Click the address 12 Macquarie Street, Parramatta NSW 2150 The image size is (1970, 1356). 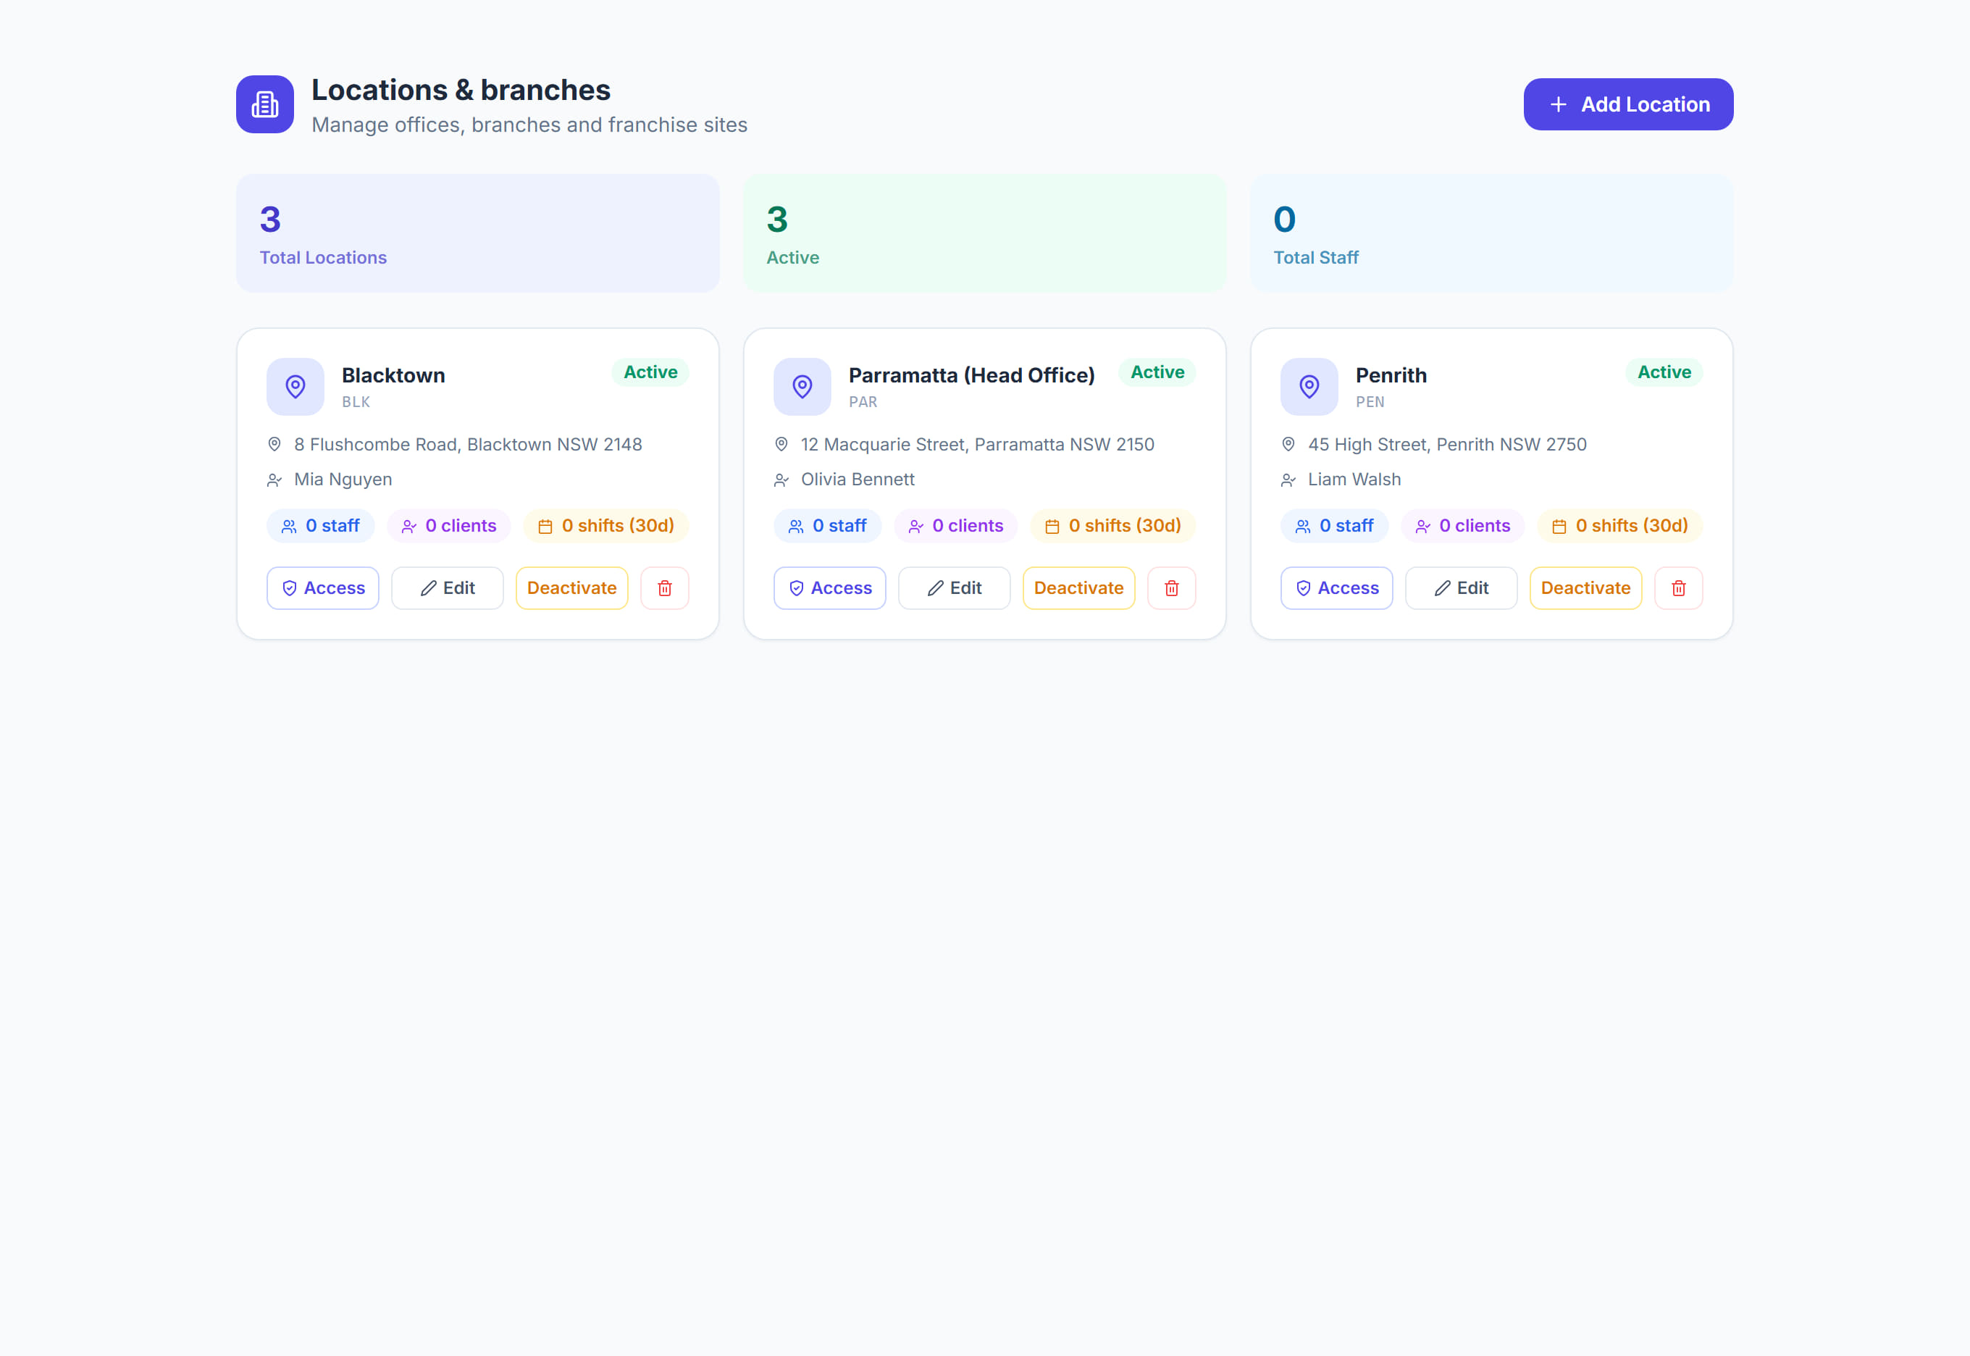(x=977, y=444)
